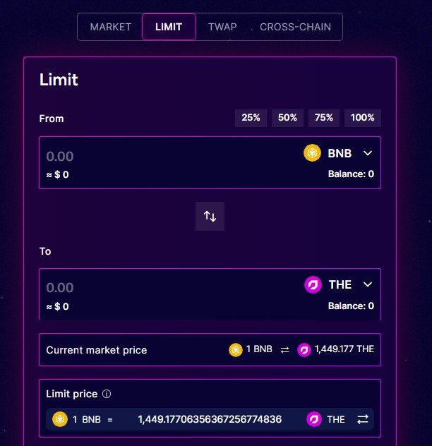432x446 pixels.
Task: Select the LIMIT tab
Action: point(169,27)
